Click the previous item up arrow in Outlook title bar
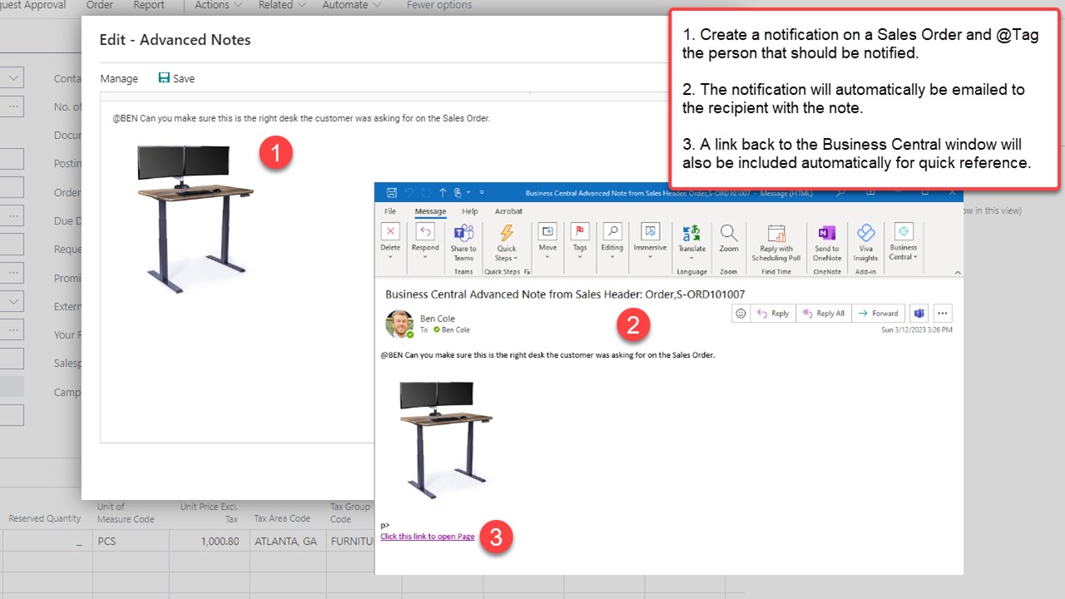The image size is (1065, 599). pyautogui.click(x=443, y=192)
